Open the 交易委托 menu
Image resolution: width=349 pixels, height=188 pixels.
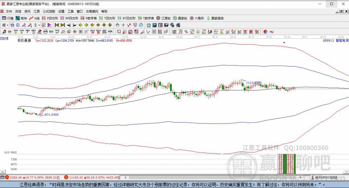click(x=92, y=11)
